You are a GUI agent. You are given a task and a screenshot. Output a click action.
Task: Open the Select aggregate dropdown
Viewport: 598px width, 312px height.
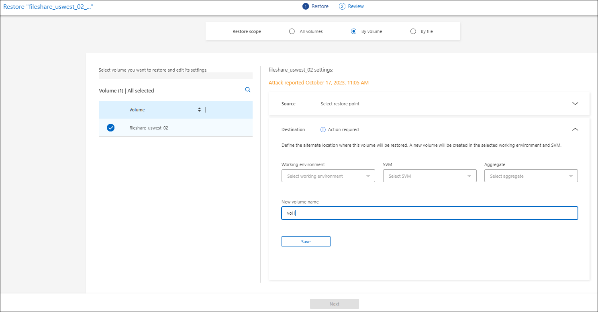pyautogui.click(x=531, y=176)
